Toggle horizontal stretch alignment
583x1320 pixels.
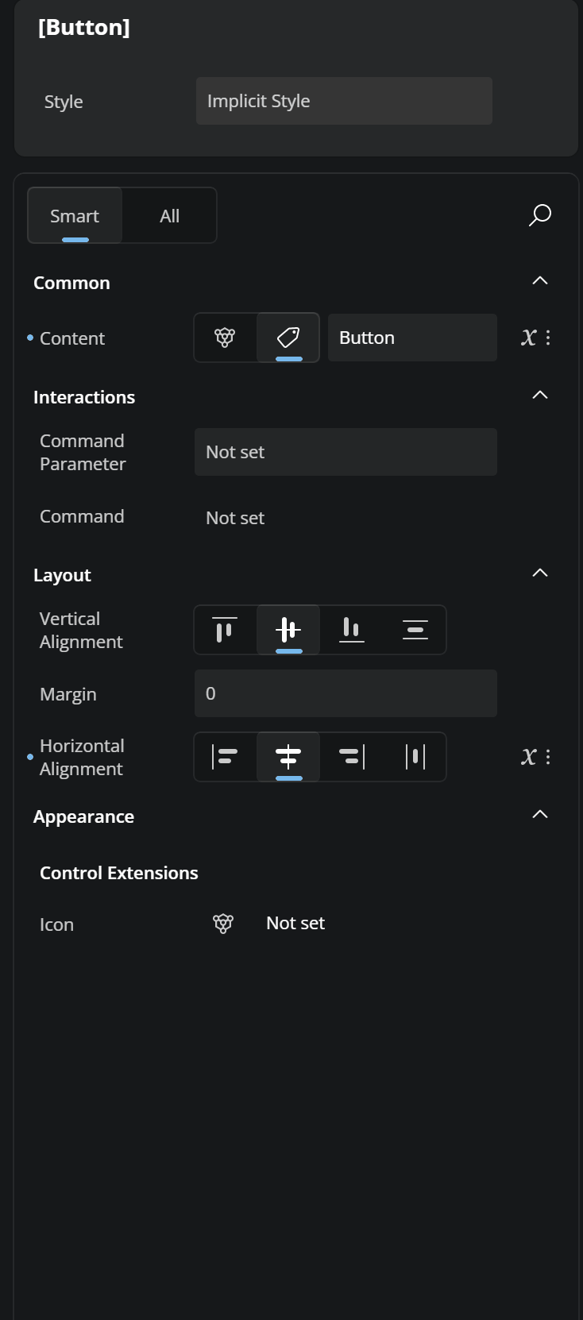pyautogui.click(x=415, y=757)
